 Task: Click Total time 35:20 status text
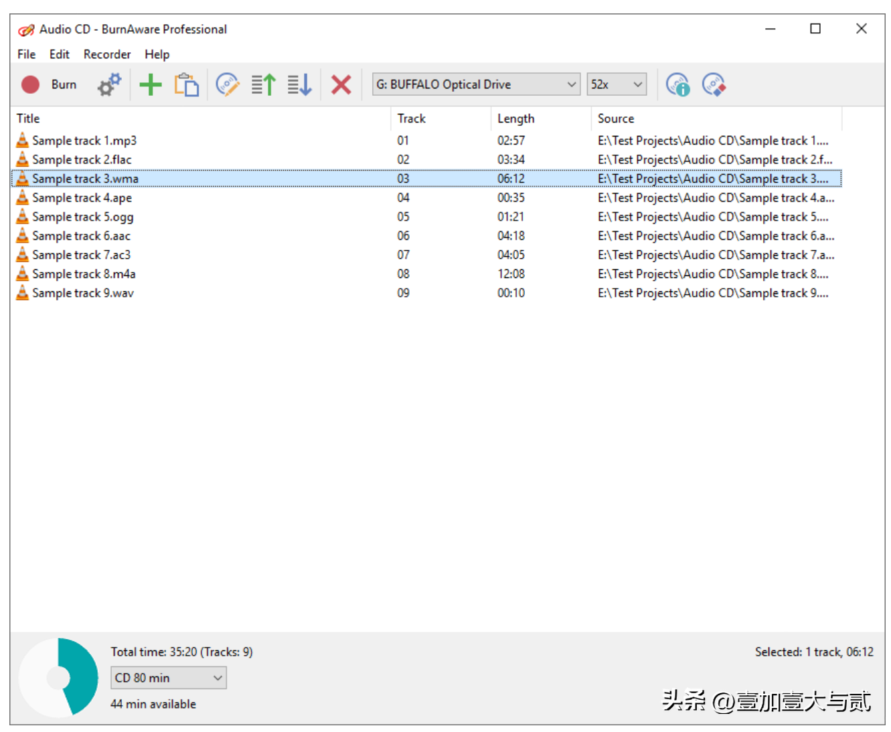pyautogui.click(x=181, y=652)
